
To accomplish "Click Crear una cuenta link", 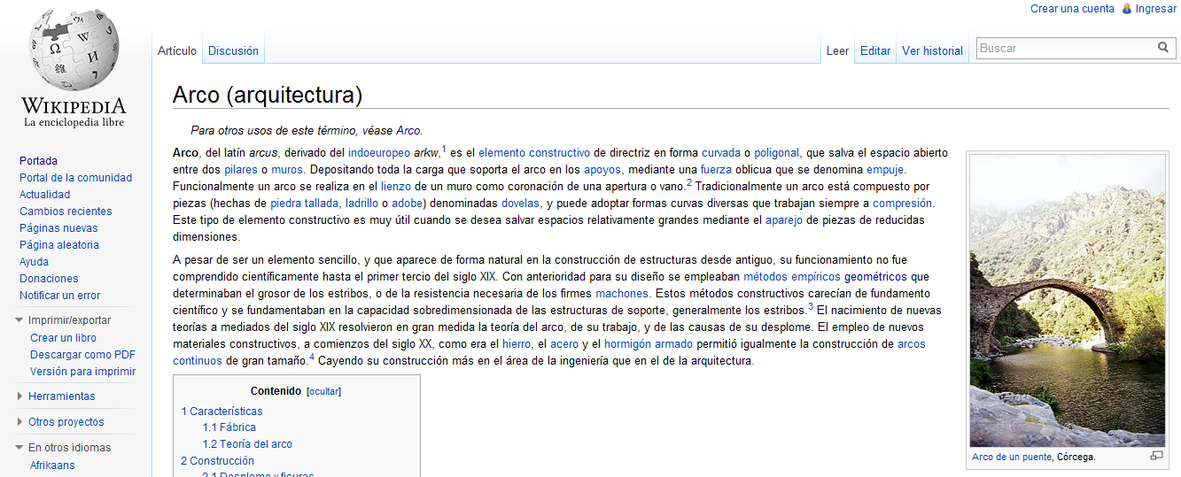I will [x=1072, y=9].
